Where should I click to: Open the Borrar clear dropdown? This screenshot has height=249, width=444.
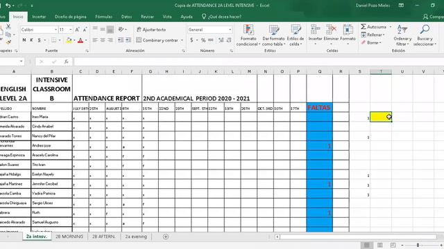pyautogui.click(x=371, y=43)
